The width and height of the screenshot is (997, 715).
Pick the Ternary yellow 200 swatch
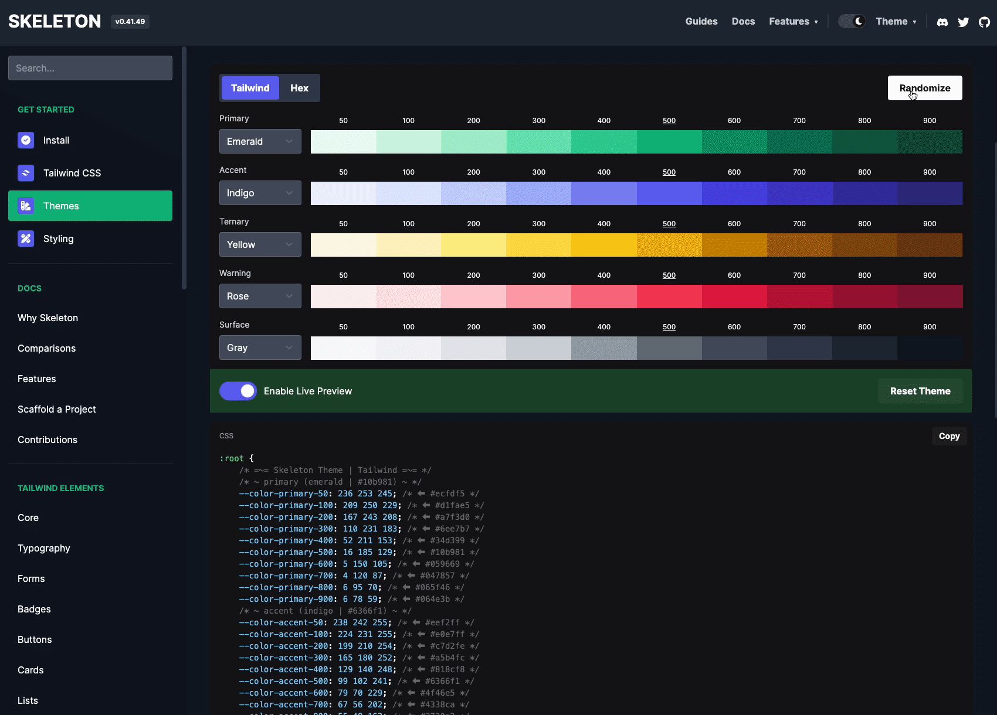[474, 245]
